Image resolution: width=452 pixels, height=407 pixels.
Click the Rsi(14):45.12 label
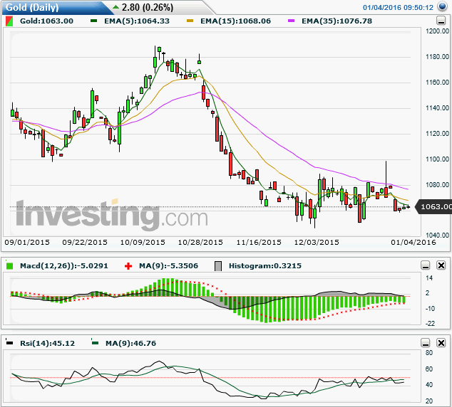(x=47, y=343)
